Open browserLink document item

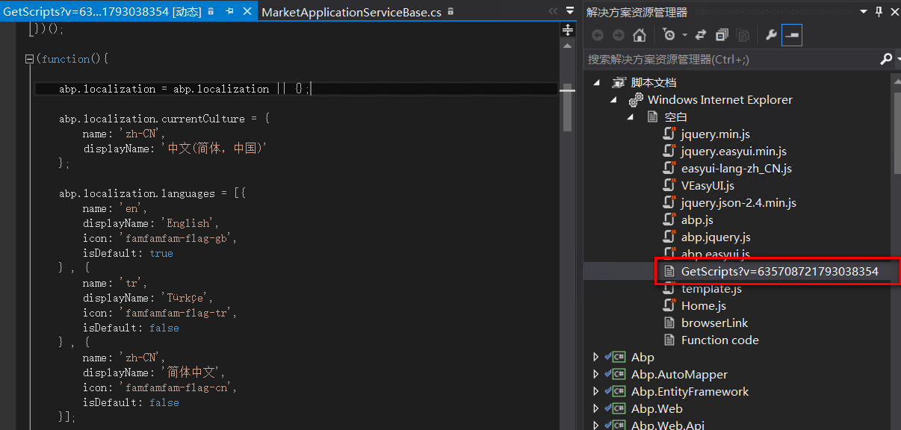point(714,322)
